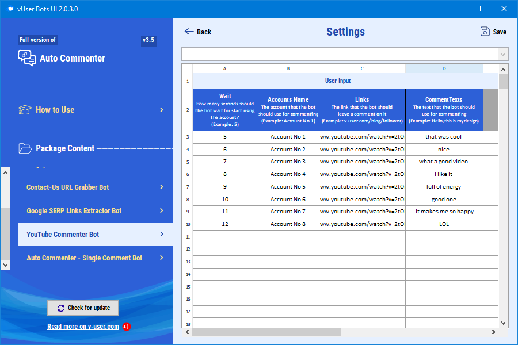The height and width of the screenshot is (345, 518).
Task: Select YouTube Commenter Bot
Action: [x=96, y=234]
